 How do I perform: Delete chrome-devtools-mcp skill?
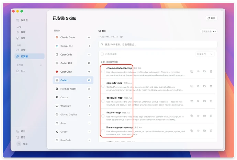click(211, 72)
